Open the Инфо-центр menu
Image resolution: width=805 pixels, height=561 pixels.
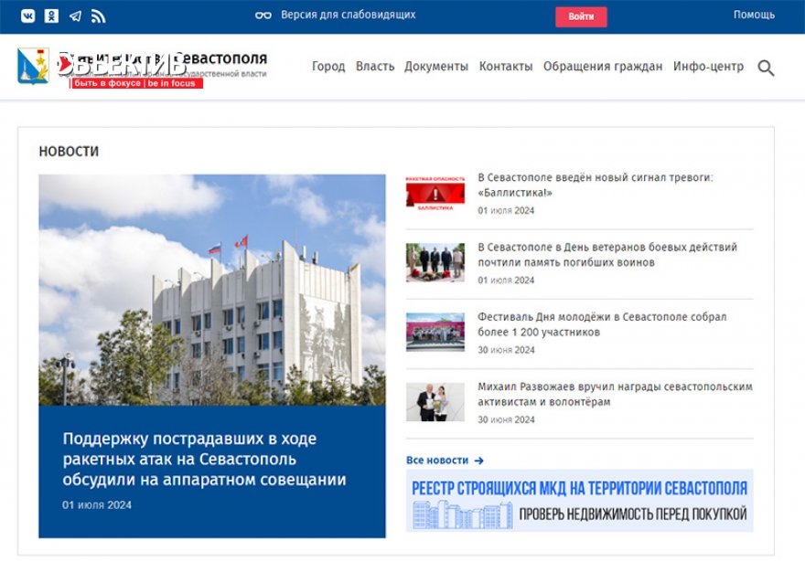click(708, 66)
